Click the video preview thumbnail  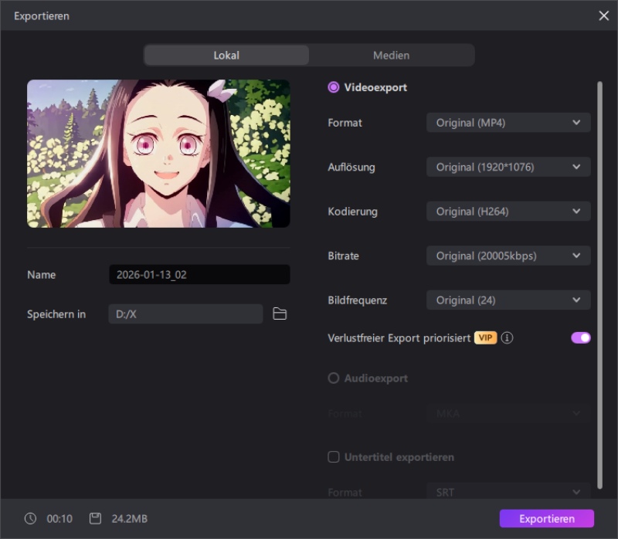pyautogui.click(x=158, y=153)
